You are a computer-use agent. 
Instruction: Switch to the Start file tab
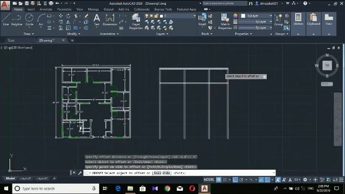(11, 40)
